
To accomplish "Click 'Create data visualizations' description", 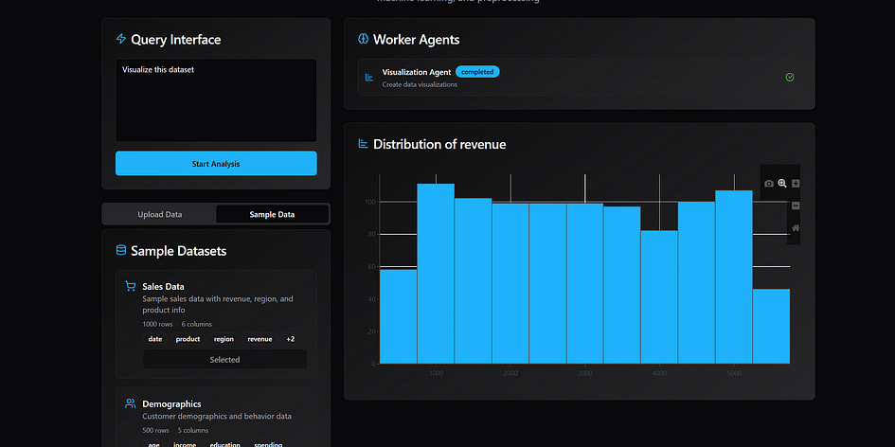I will coord(420,84).
